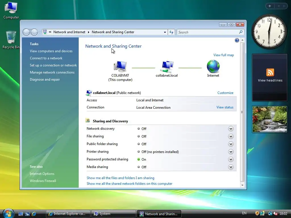Click the EN language bar indicator

pyautogui.click(x=244, y=213)
